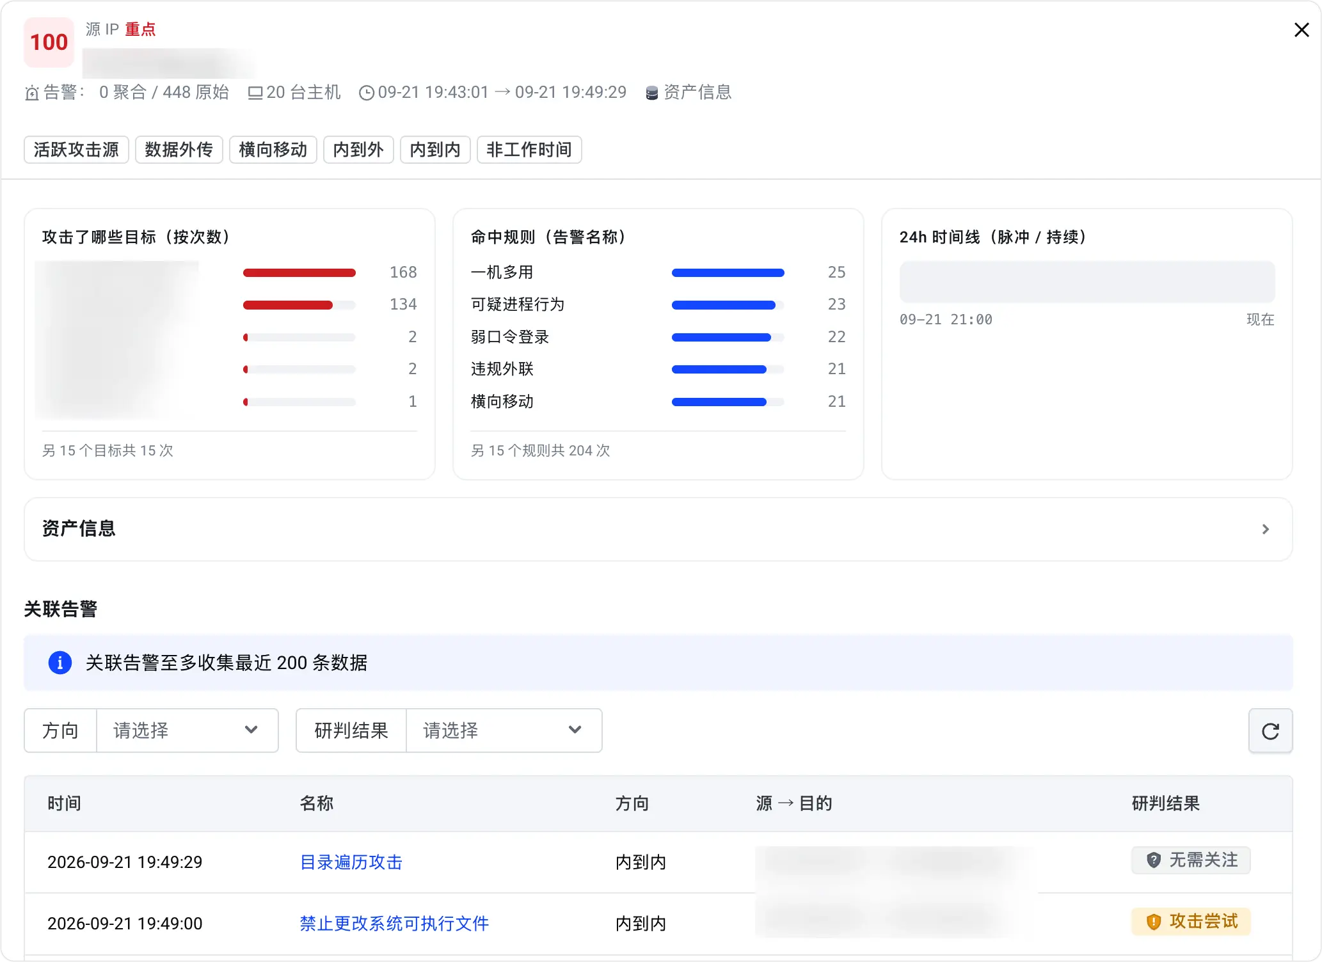This screenshot has height=962, width=1322.
Task: Click the refresh icon button
Action: pyautogui.click(x=1270, y=730)
